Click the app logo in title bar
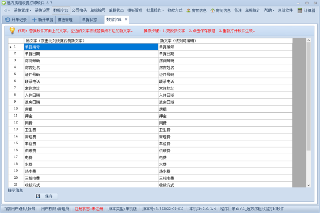 click(4, 3)
